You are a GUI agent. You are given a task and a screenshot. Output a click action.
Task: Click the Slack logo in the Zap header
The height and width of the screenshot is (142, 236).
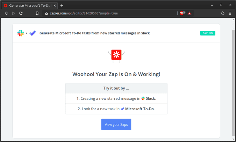21,33
